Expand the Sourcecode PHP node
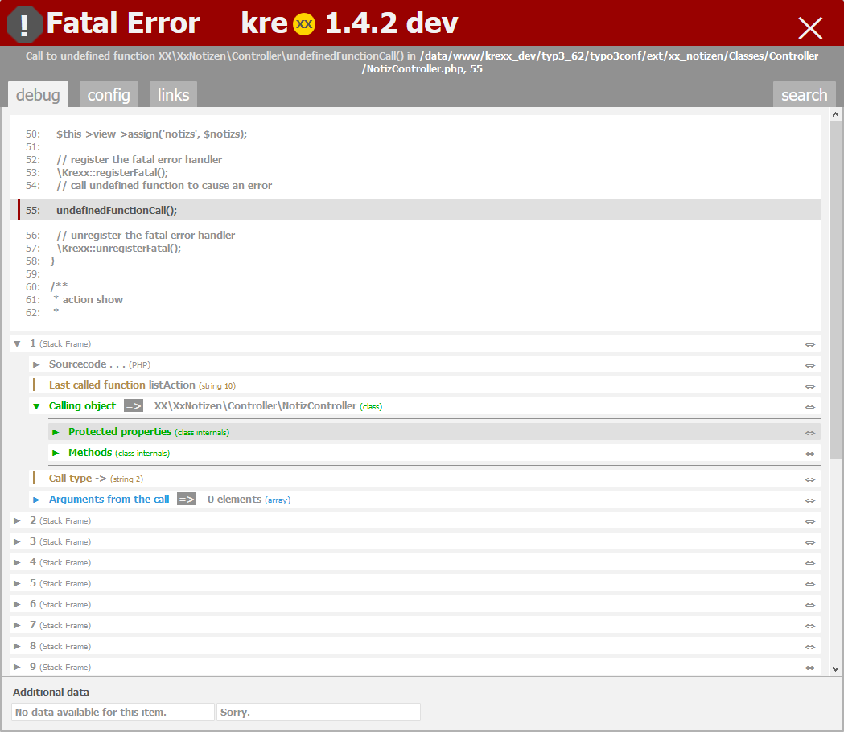The height and width of the screenshot is (732, 844). tap(36, 364)
